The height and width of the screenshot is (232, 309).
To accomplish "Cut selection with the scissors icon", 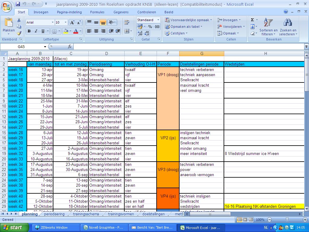I will tap(19, 20).
